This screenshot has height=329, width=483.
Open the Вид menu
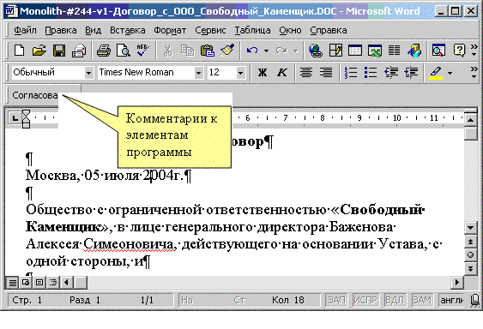click(93, 30)
